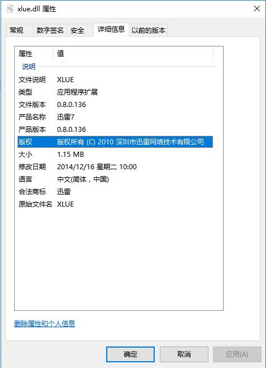Select the 大小 1.15 MB row

(115, 155)
